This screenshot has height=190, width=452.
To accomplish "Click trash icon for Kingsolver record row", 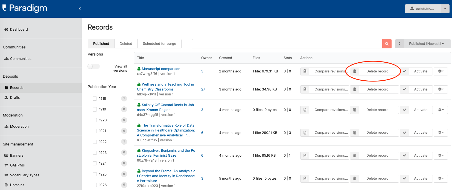I will tap(355, 156).
